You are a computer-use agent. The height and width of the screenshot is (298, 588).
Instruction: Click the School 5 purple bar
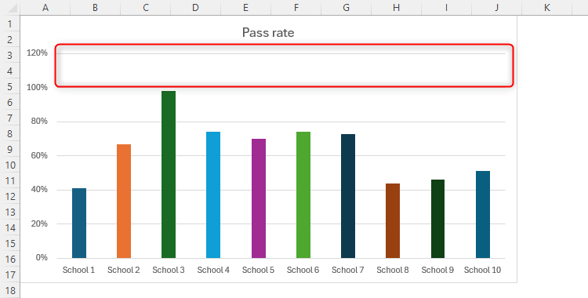[x=259, y=198]
